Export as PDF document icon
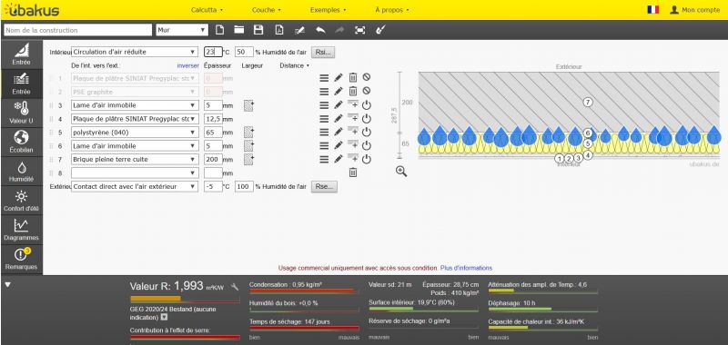 point(279,30)
